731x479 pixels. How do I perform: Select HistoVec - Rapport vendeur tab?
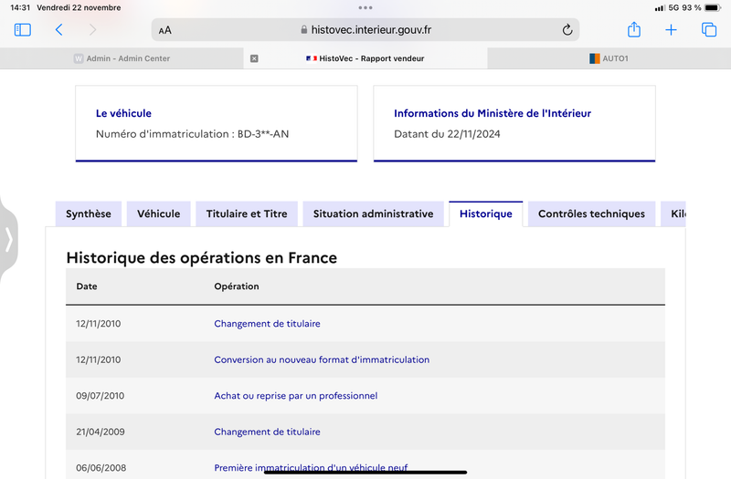pyautogui.click(x=365, y=58)
